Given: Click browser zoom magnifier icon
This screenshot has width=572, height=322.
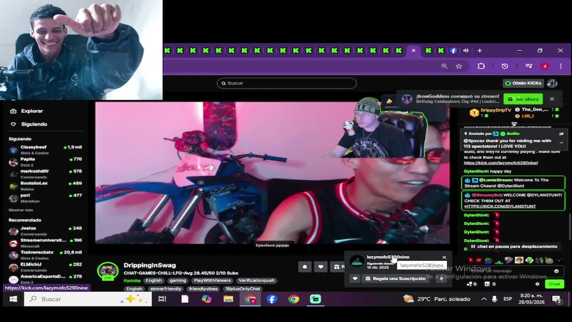Looking at the screenshot, I should pyautogui.click(x=444, y=66).
